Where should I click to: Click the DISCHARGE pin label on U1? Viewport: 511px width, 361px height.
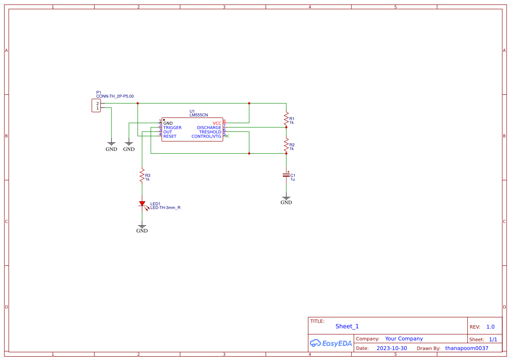click(209, 127)
